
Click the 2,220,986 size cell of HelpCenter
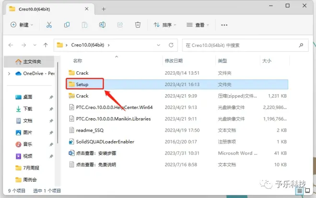tap(275, 107)
